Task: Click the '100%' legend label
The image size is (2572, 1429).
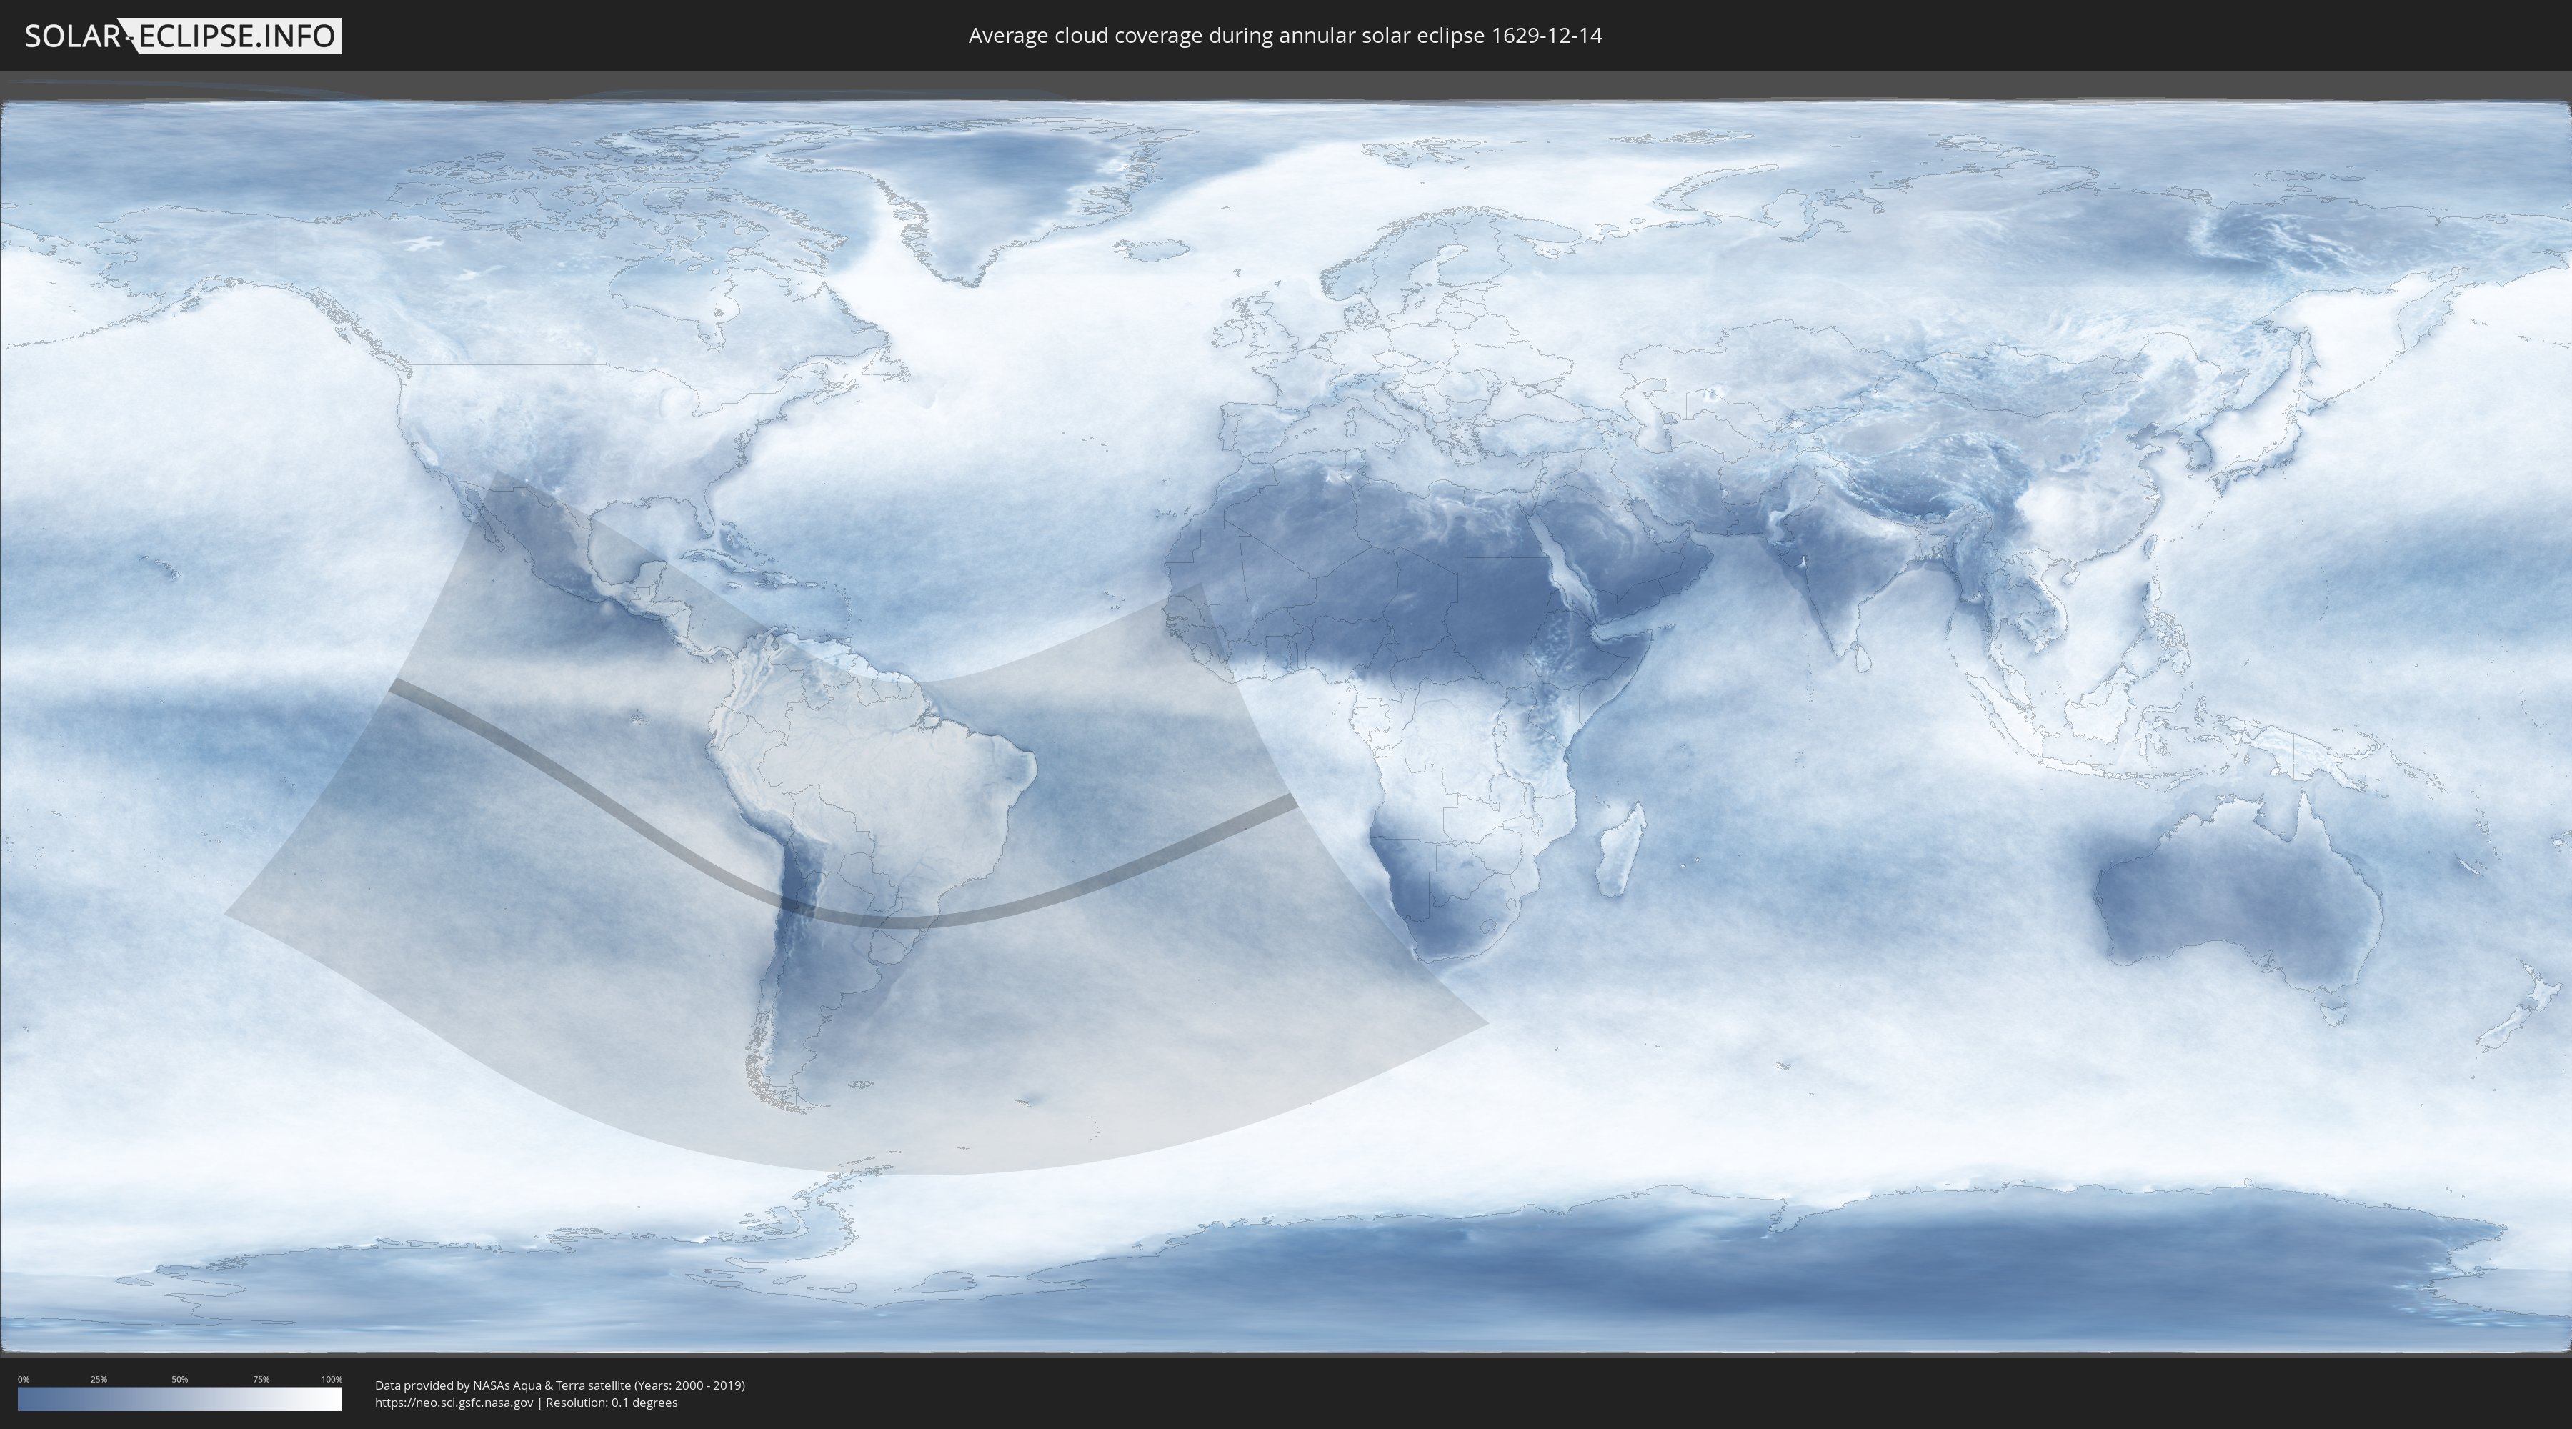Action: click(x=332, y=1379)
